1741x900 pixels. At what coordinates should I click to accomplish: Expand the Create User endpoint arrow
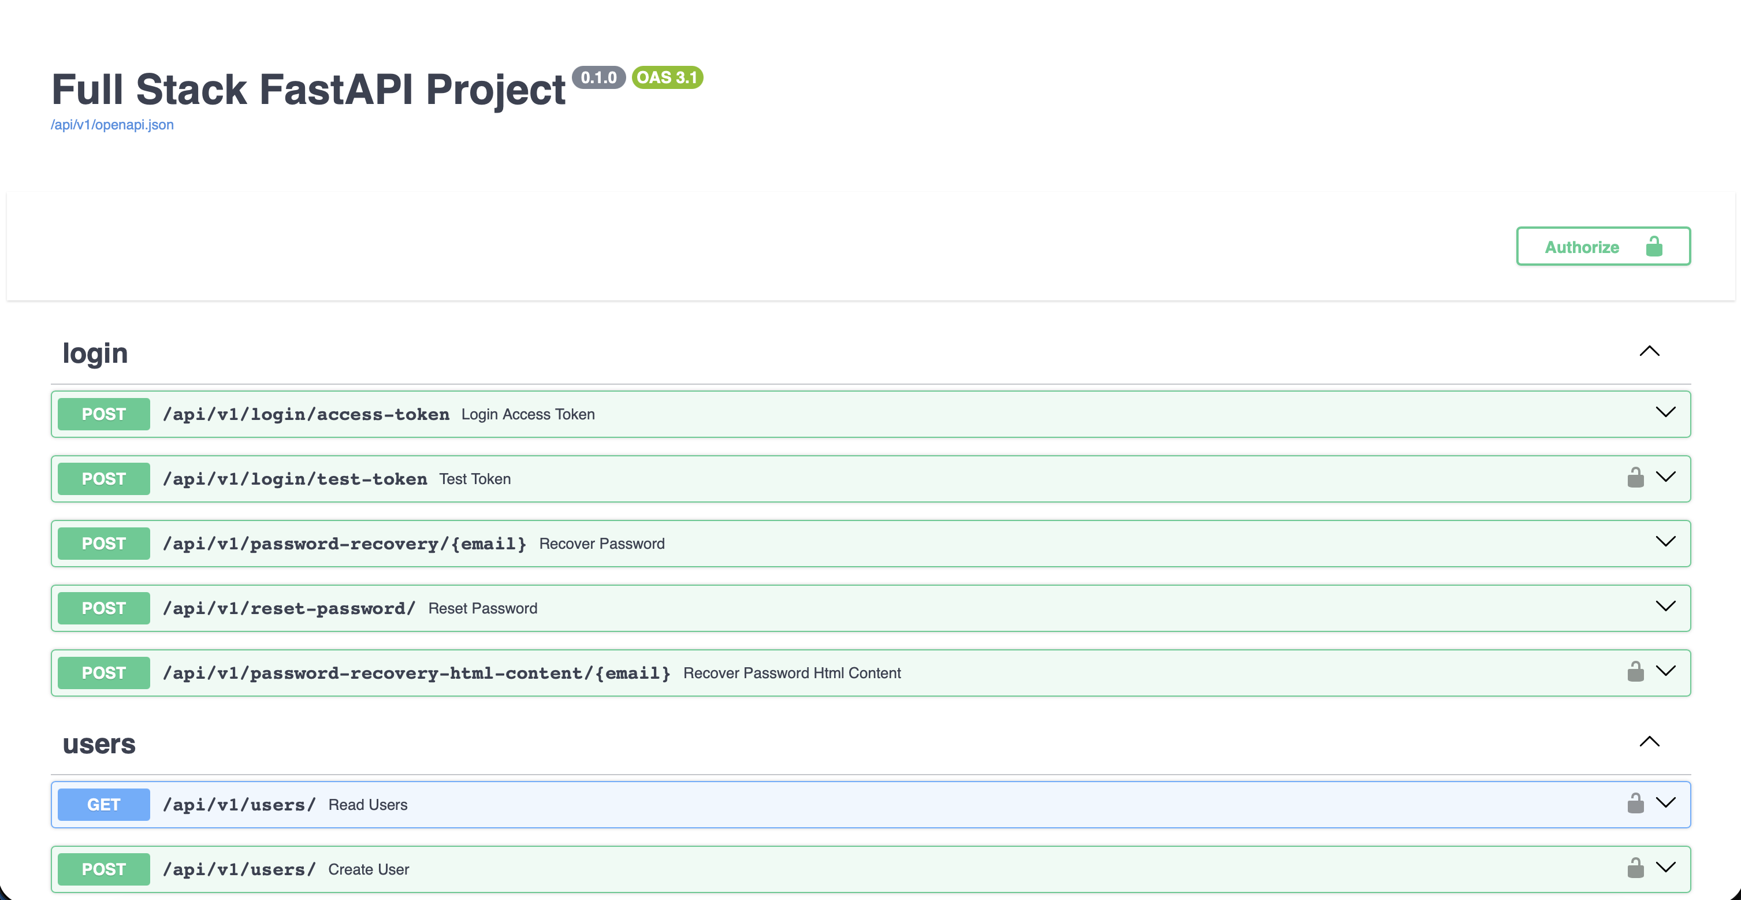pos(1665,868)
